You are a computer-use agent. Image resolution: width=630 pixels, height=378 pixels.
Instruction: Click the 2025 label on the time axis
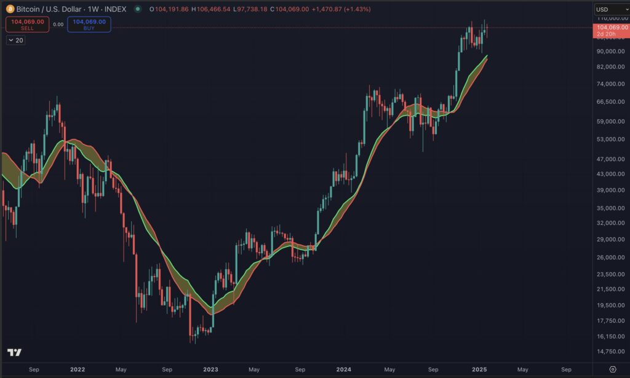click(x=479, y=369)
